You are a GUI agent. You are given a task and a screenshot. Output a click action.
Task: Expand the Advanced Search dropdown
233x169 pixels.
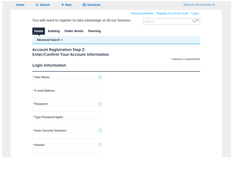(50, 40)
